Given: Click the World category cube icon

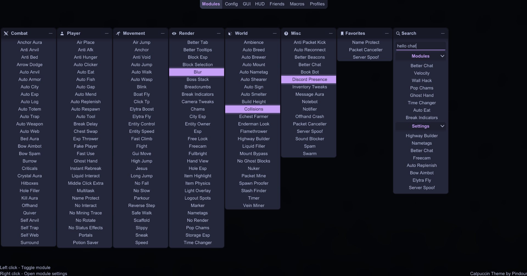Looking at the screenshot, I should click(230, 34).
